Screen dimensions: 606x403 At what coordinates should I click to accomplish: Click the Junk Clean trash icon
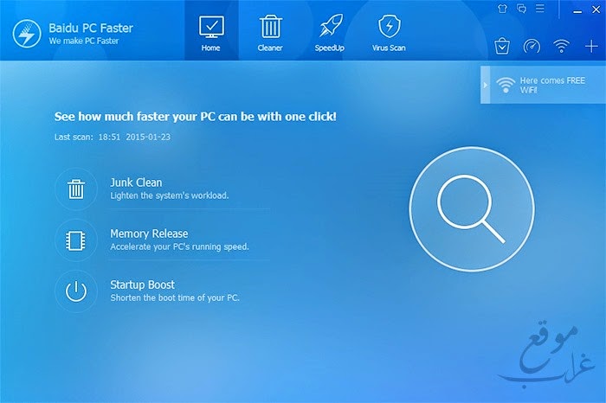pos(76,189)
